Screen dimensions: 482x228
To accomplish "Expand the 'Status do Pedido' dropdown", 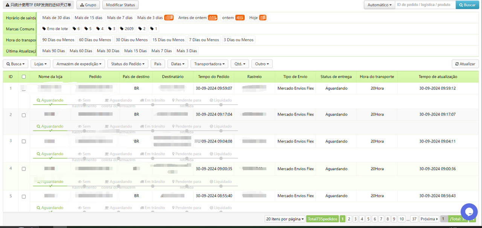I will [x=128, y=64].
